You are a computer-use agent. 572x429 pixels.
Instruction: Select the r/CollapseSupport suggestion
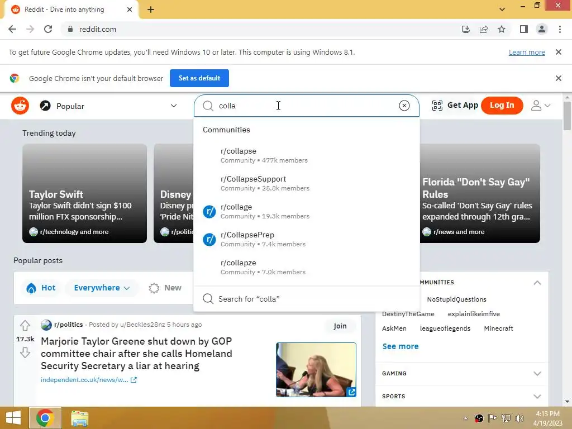307,183
